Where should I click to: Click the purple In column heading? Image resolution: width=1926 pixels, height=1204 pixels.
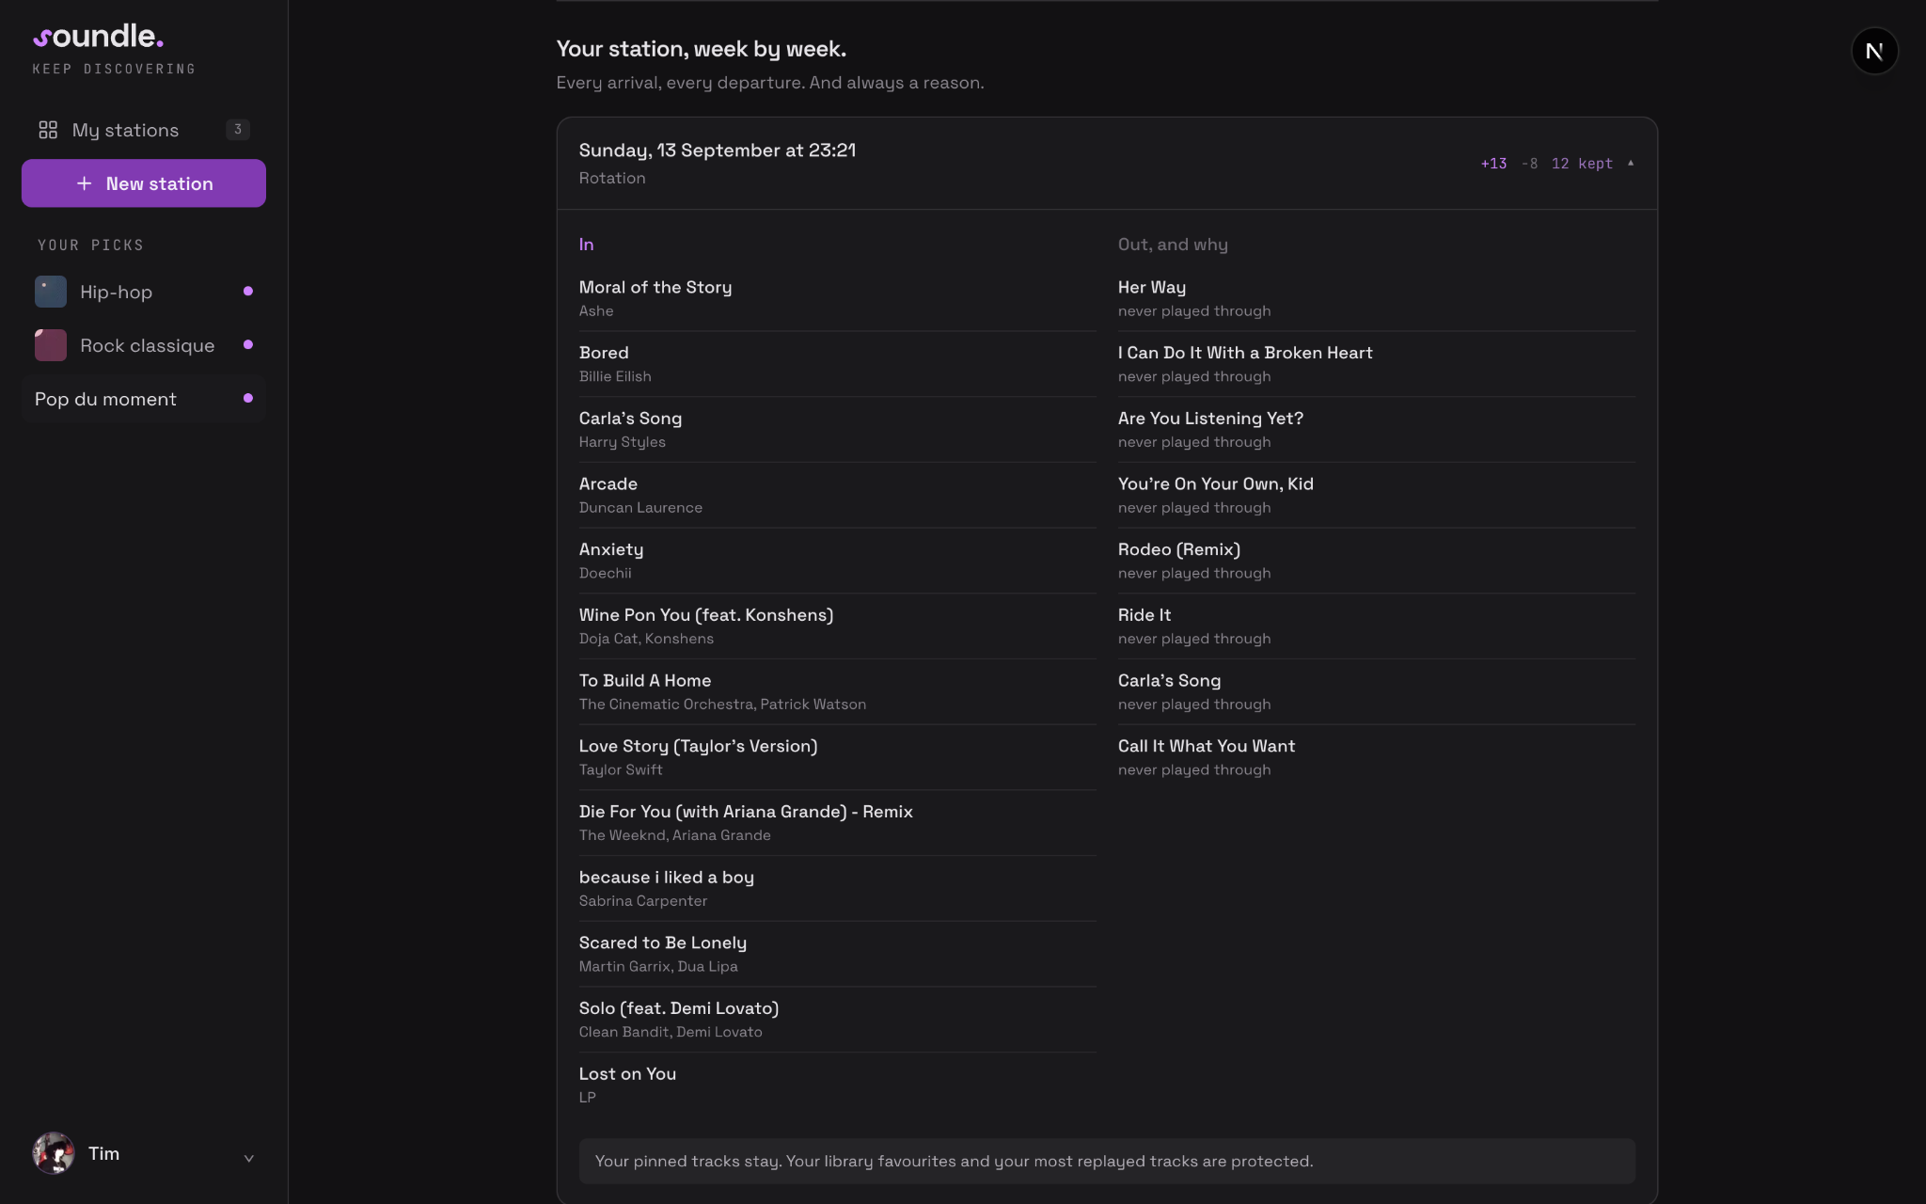(x=586, y=245)
